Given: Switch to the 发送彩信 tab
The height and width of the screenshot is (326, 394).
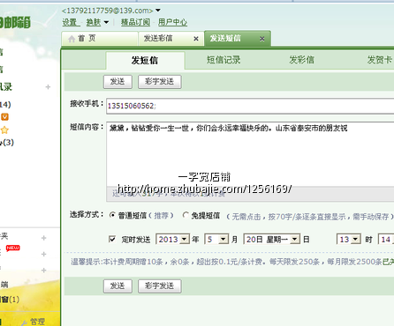Looking at the screenshot, I should [x=158, y=39].
